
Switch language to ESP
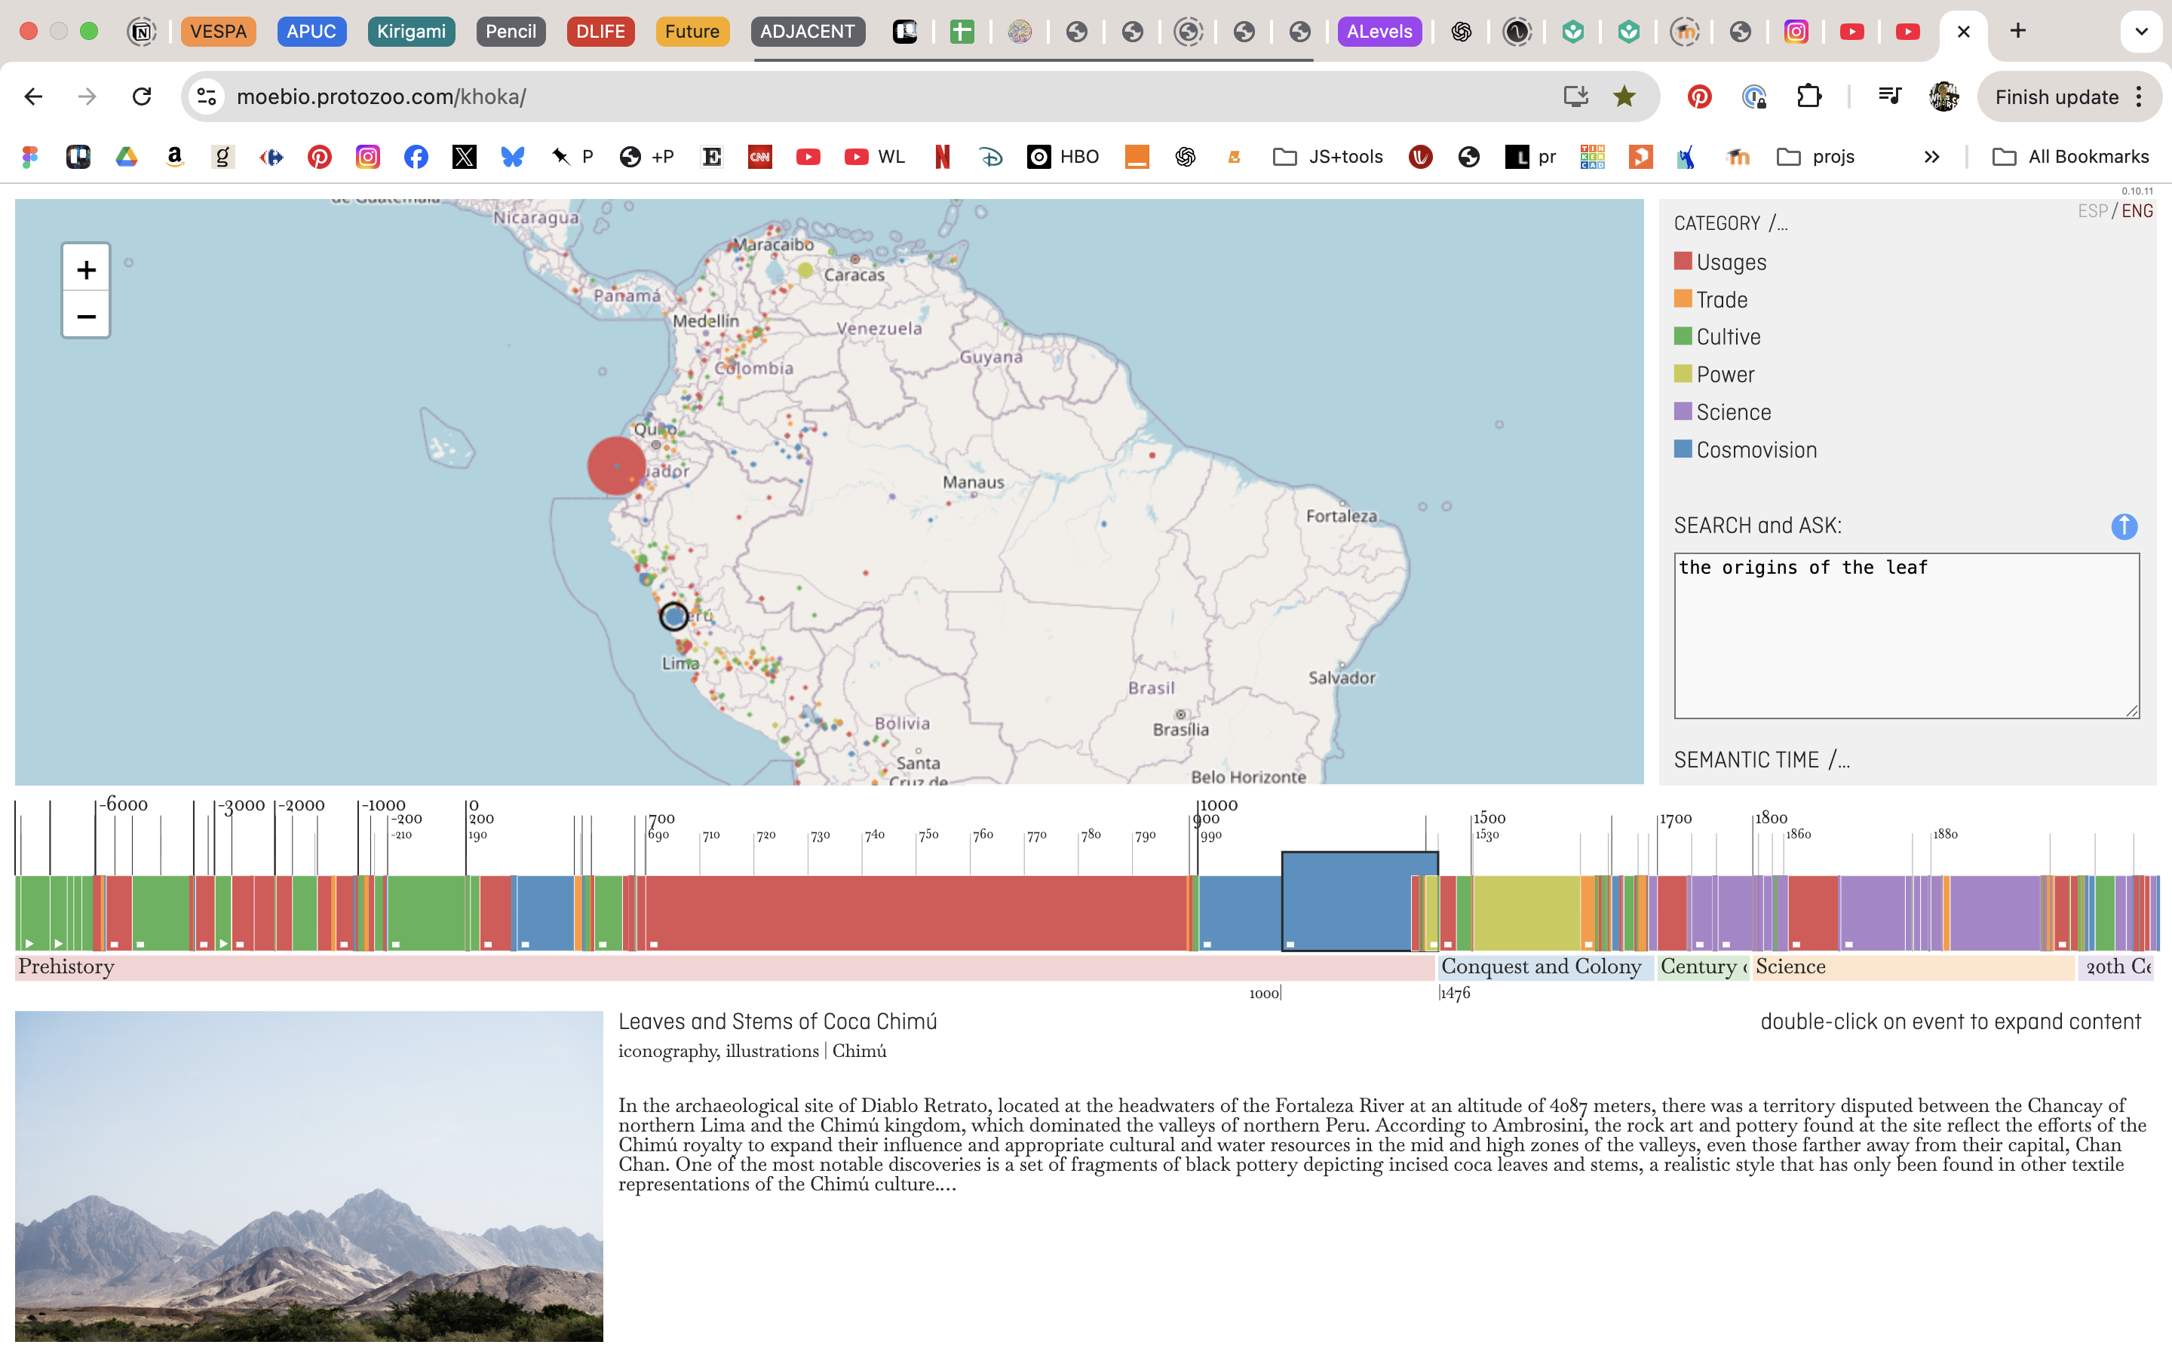tap(2092, 211)
